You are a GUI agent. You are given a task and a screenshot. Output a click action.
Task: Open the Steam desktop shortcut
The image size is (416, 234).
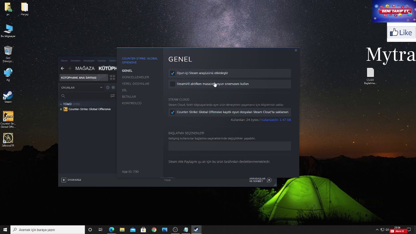(8, 97)
